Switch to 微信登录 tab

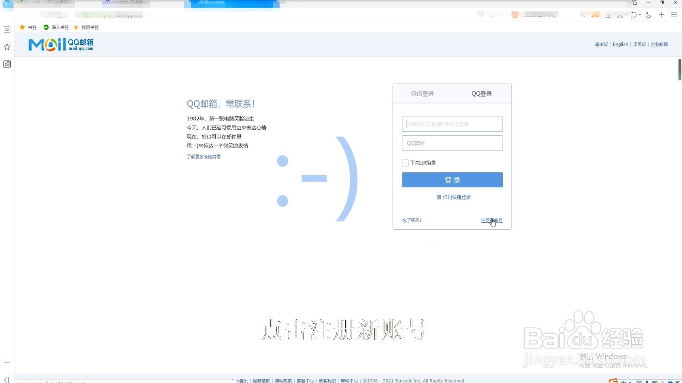pos(422,94)
